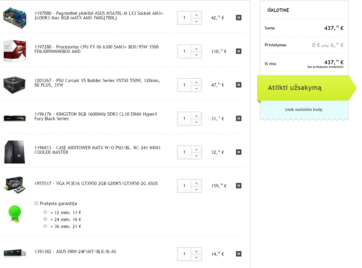Open the Procesorius CPU FX X6 6300 link
This screenshot has width=362, height=268.
(96, 49)
